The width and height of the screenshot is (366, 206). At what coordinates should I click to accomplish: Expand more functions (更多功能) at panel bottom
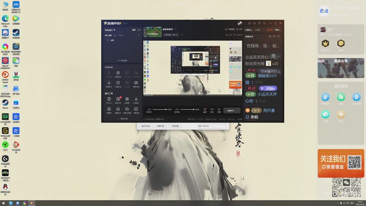(x=123, y=119)
